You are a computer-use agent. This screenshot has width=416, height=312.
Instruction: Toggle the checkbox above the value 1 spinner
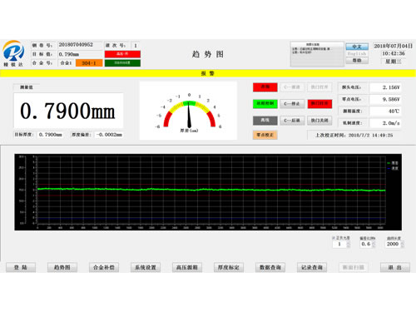pos(334,238)
